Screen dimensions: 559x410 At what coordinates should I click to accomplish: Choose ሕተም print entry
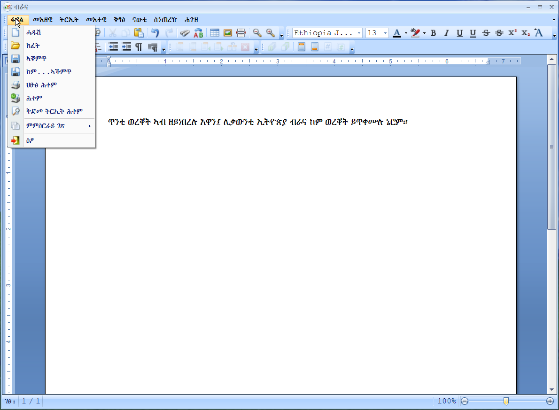coord(52,98)
